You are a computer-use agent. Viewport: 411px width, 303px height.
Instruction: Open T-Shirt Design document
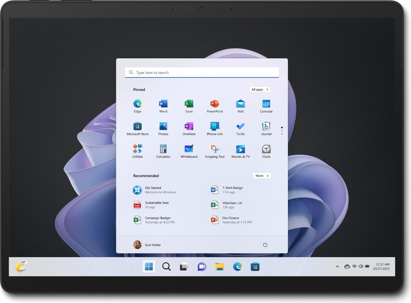click(x=227, y=190)
